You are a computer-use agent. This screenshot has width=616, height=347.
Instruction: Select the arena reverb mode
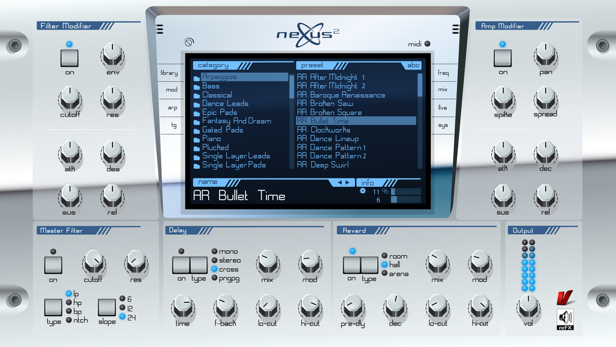coord(386,272)
